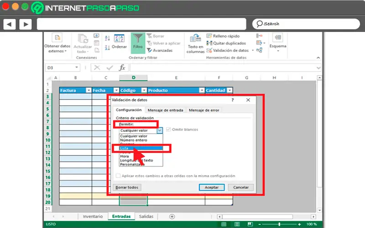Open the Esquema outline group

click(x=278, y=43)
